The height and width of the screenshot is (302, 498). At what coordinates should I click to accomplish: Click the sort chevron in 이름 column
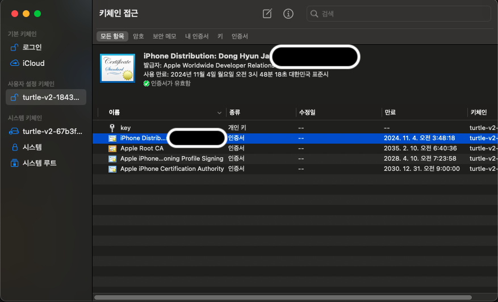point(219,113)
